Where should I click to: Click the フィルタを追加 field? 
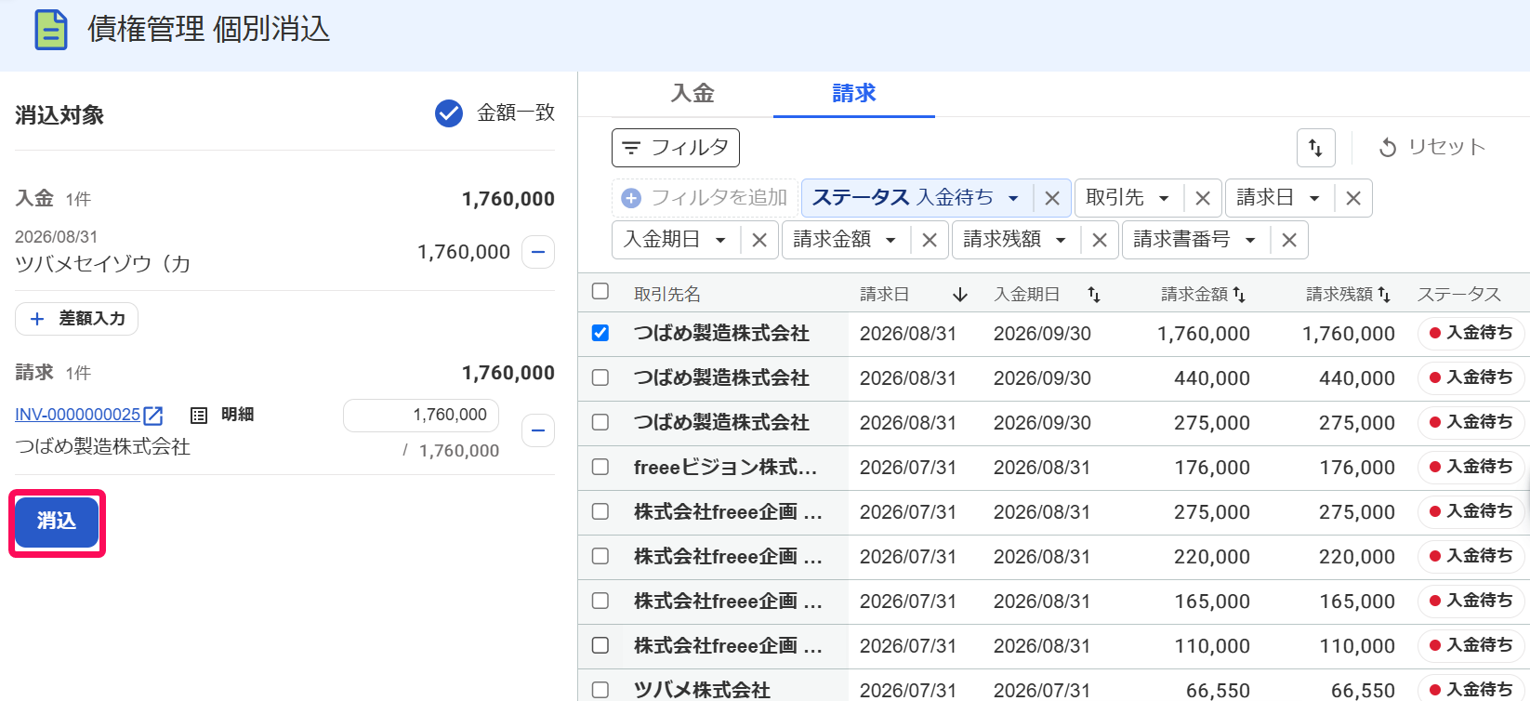pyautogui.click(x=706, y=198)
